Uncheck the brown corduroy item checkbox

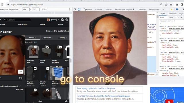(60, 47)
